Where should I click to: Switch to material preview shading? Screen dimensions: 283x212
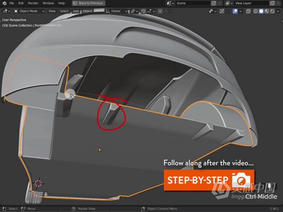[267, 11]
